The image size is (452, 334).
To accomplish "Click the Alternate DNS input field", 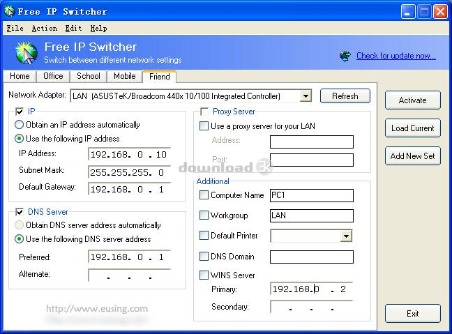I will tap(130, 275).
